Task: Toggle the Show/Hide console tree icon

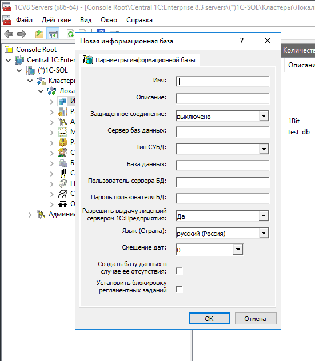Action: click(x=53, y=34)
